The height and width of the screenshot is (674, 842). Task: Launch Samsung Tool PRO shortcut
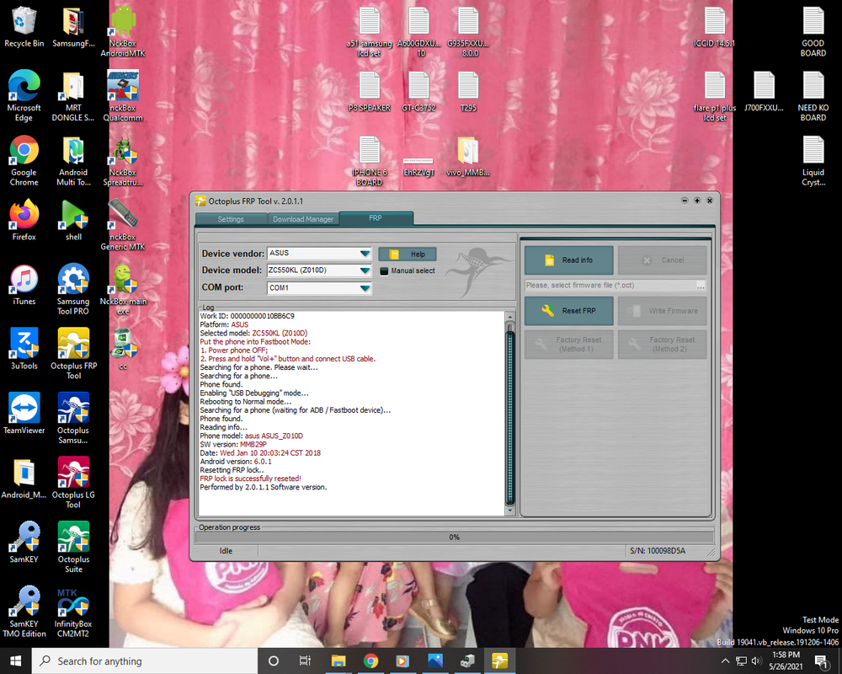point(73,289)
